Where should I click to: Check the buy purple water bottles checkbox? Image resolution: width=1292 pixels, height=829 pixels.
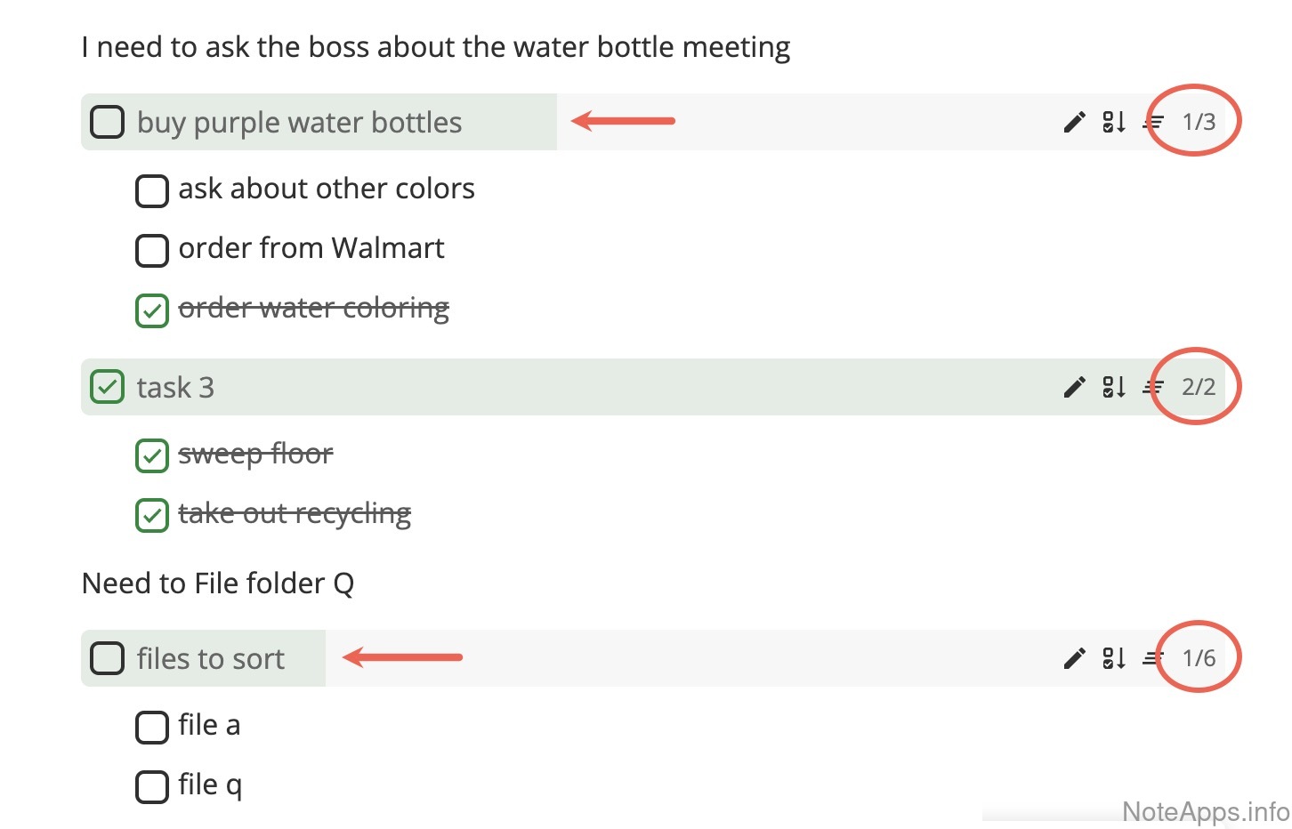click(108, 122)
